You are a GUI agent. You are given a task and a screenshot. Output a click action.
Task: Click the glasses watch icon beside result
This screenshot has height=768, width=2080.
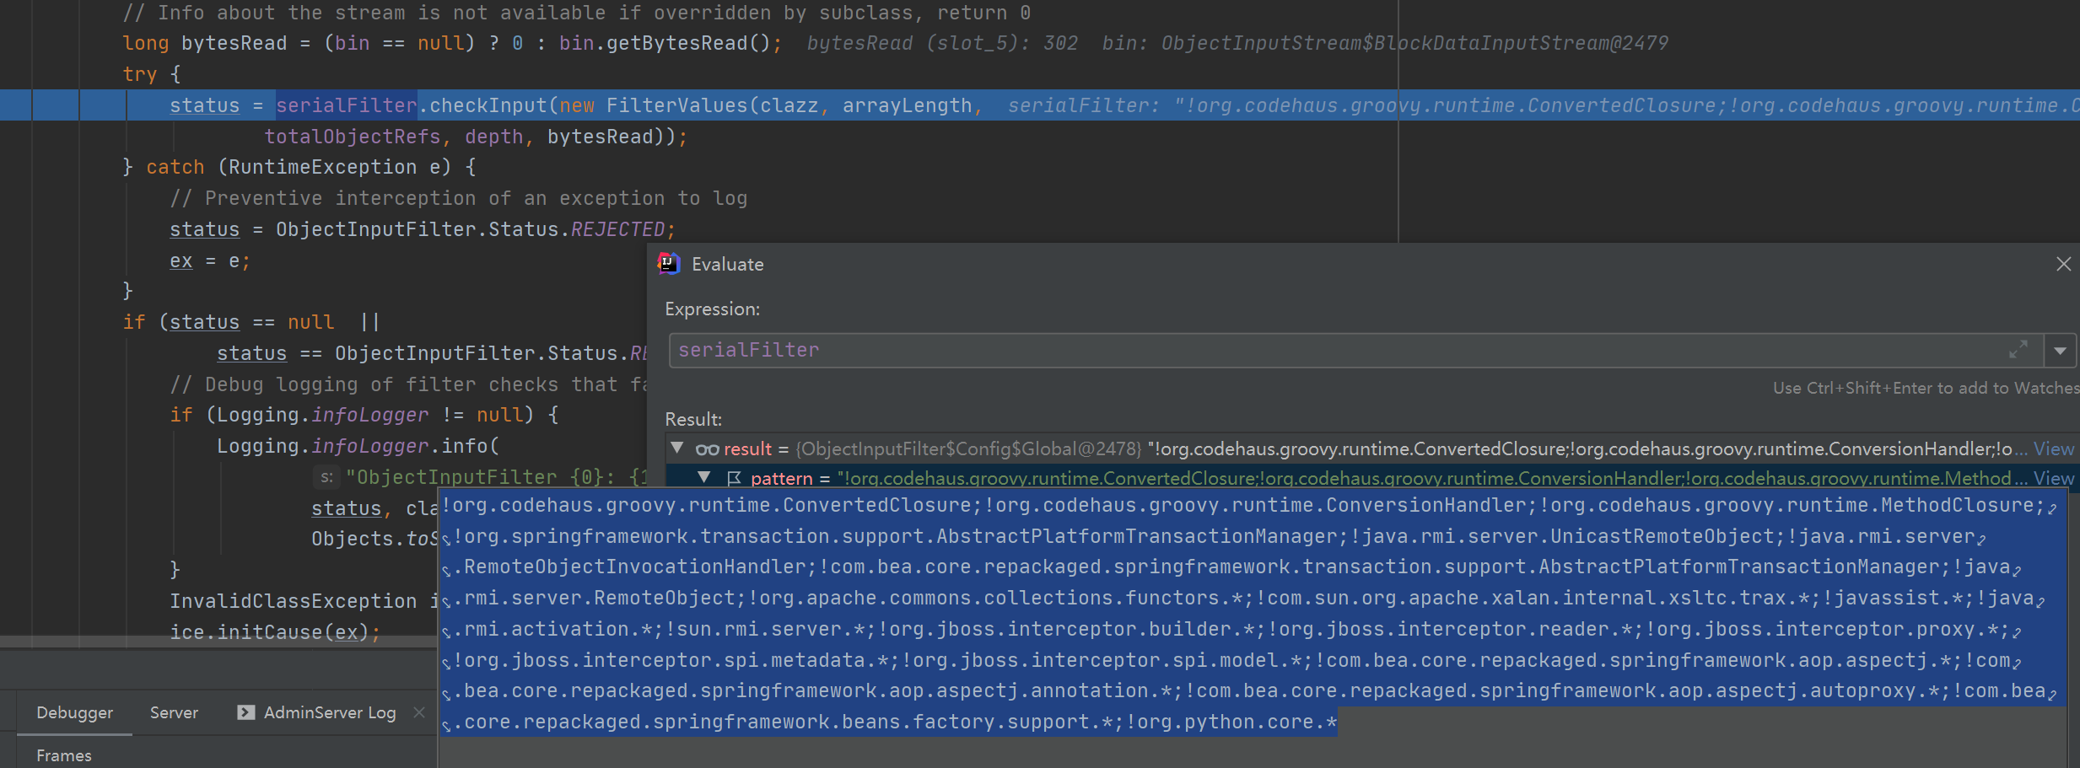pos(707,449)
